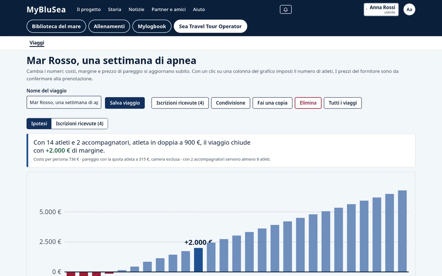
Task: Select the Ipotesi tab
Action: 39,124
